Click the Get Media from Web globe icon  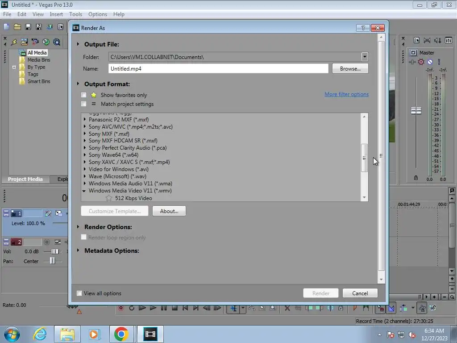click(57, 42)
